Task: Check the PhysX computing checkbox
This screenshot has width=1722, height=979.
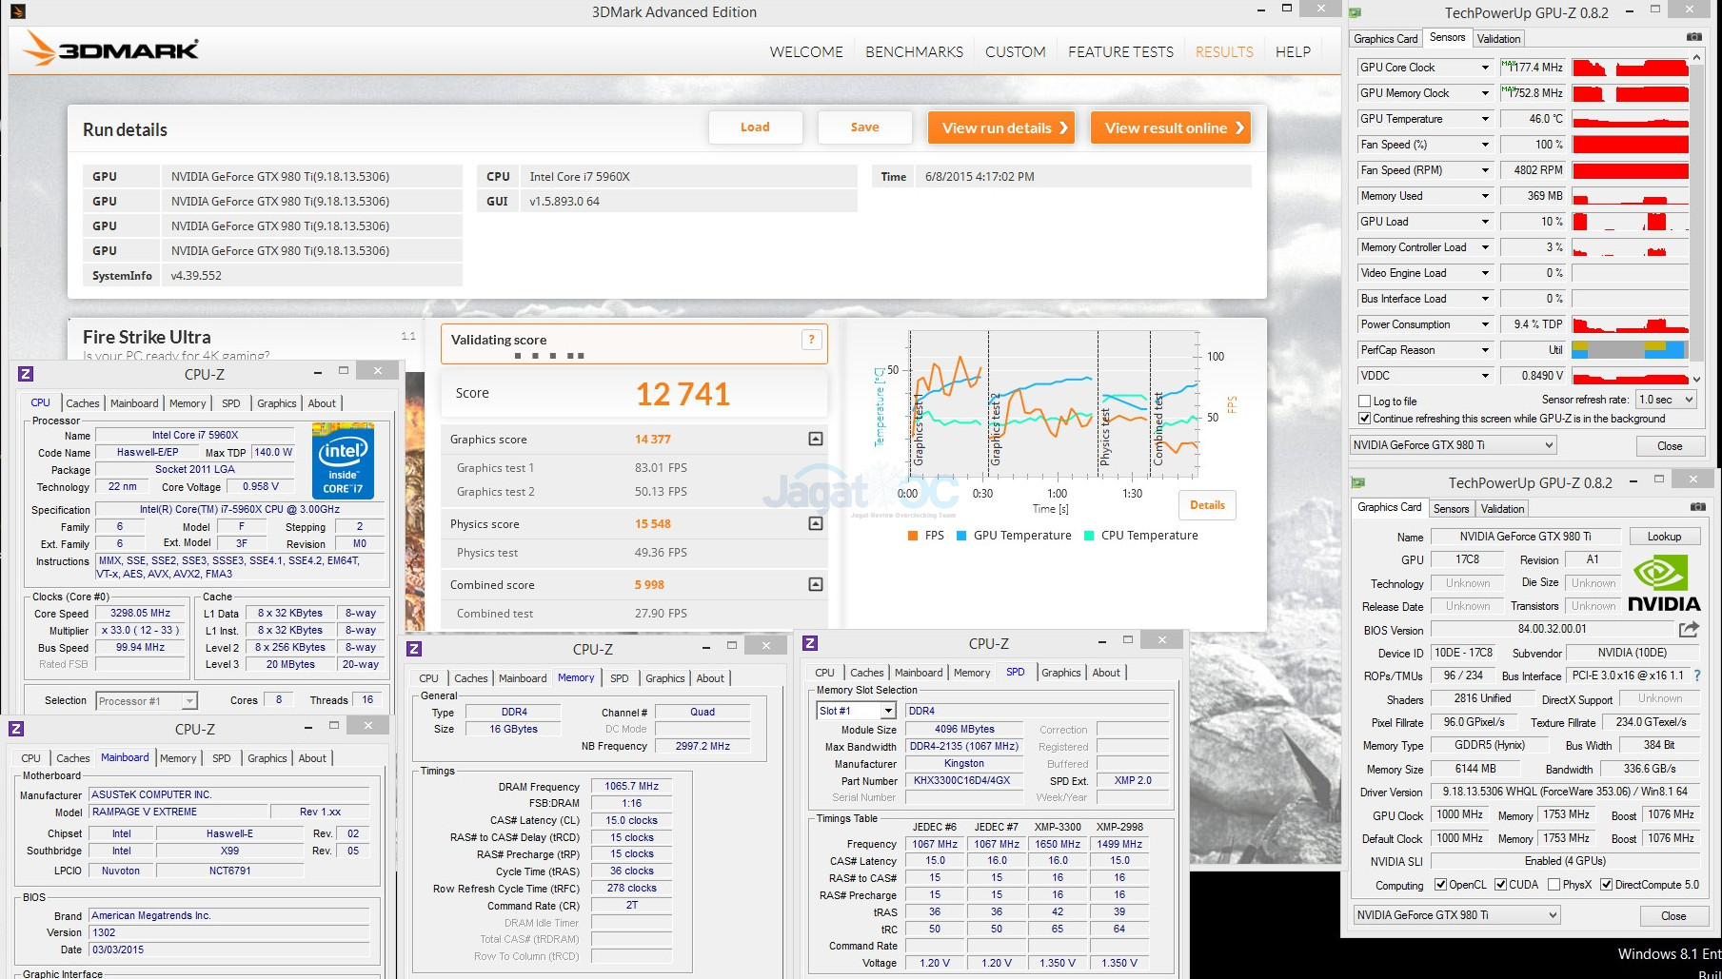Action: 1554,885
